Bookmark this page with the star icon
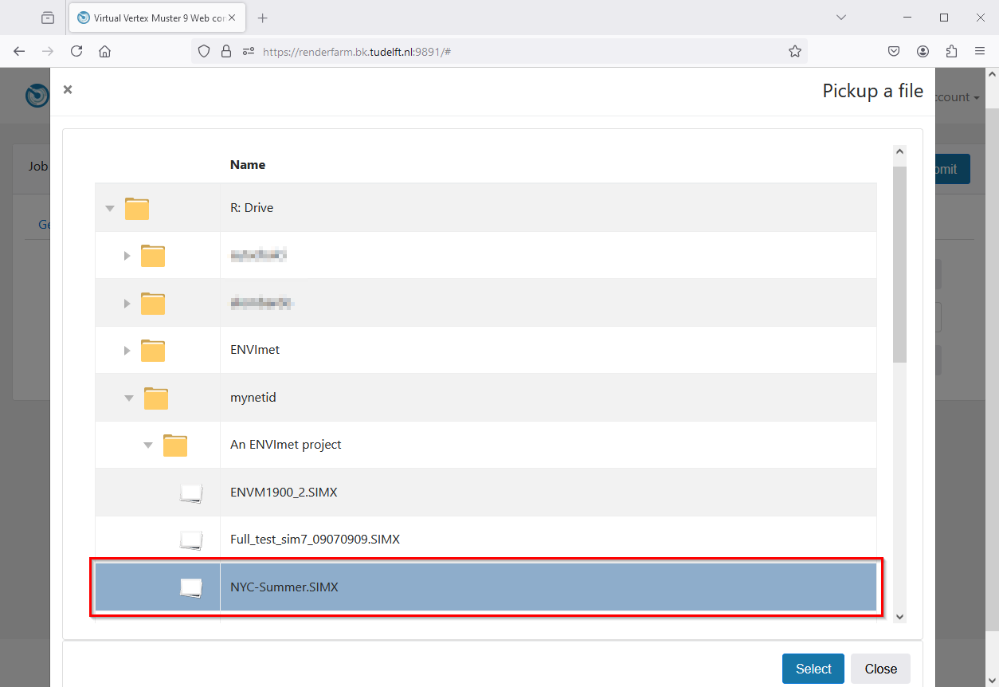This screenshot has width=999, height=687. click(794, 50)
